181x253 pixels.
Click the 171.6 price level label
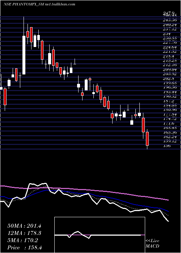(169, 124)
